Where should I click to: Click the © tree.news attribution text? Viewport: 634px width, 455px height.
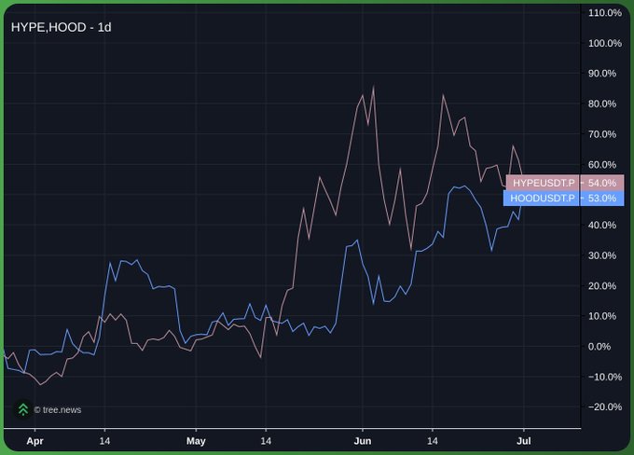point(58,410)
